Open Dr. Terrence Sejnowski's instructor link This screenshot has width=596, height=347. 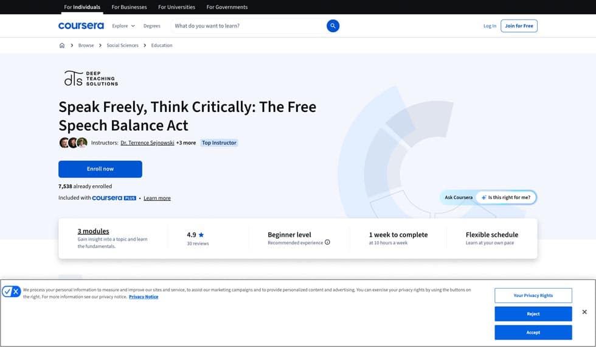point(147,142)
